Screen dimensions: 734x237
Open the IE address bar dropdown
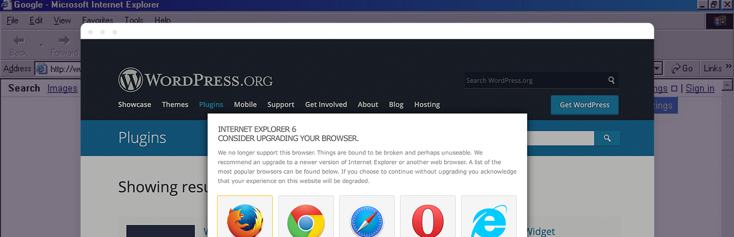[x=658, y=68]
